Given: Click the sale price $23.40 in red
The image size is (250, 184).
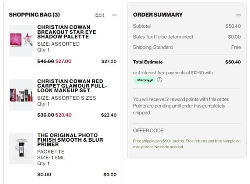Looking at the screenshot, I should coord(63,115).
